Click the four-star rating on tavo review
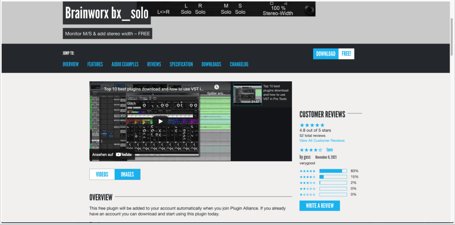Image resolution: width=455 pixels, height=225 pixels. (311, 150)
